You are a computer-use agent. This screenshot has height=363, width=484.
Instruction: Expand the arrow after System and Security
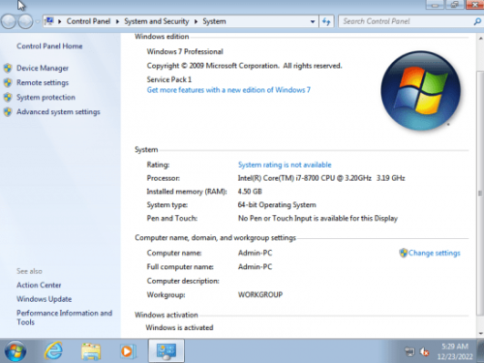coord(196,21)
